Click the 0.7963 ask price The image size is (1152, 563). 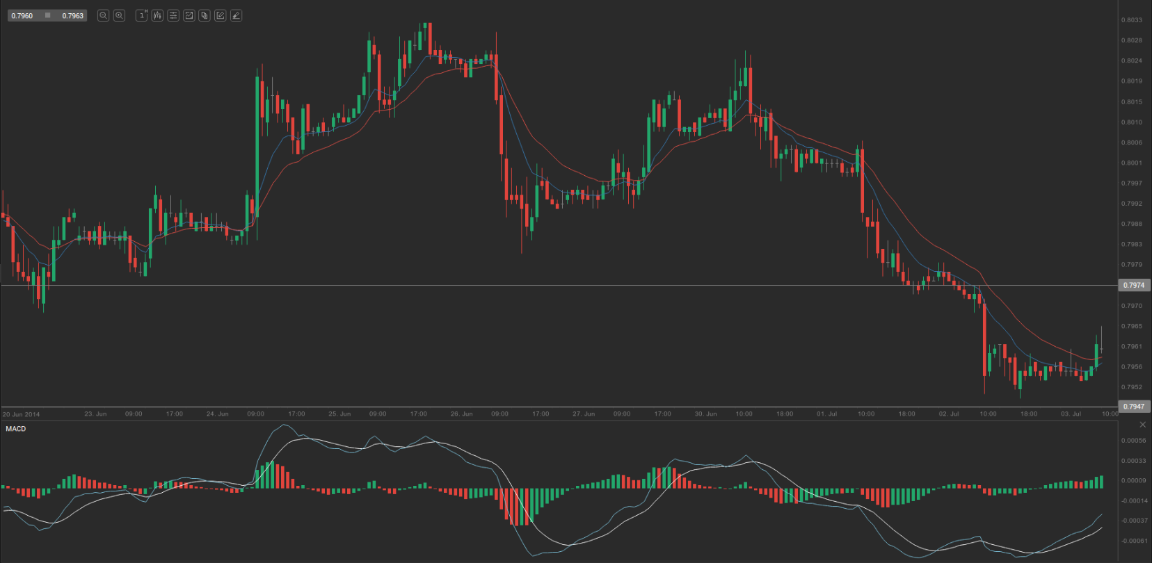[x=72, y=16]
